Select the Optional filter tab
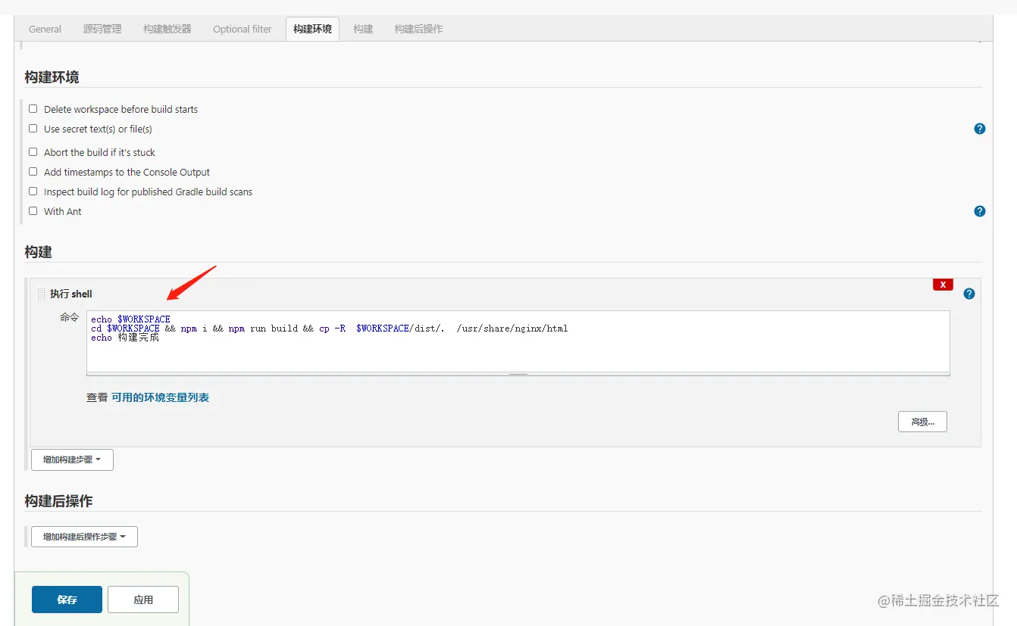Viewport: 1017px width, 626px height. (x=243, y=29)
